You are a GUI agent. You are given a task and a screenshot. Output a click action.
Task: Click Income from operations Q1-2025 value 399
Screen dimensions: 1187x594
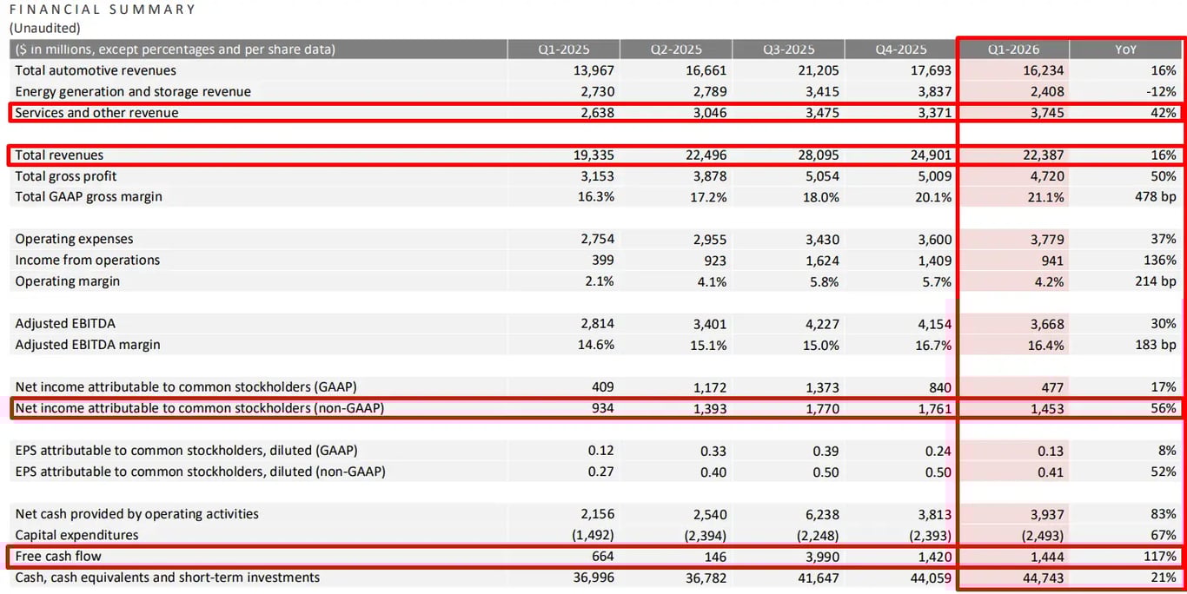602,261
